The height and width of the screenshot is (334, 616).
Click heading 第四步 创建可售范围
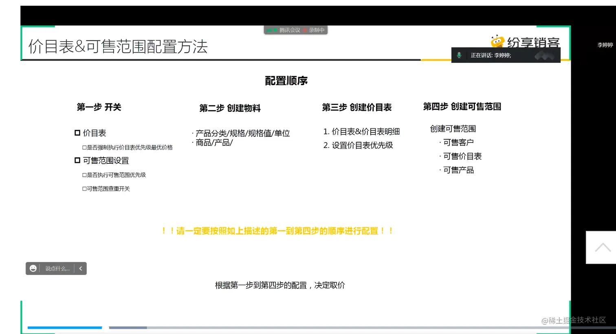(462, 106)
